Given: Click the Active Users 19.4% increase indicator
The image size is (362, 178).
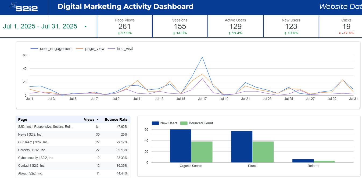Looking at the screenshot, I should 235,33.
